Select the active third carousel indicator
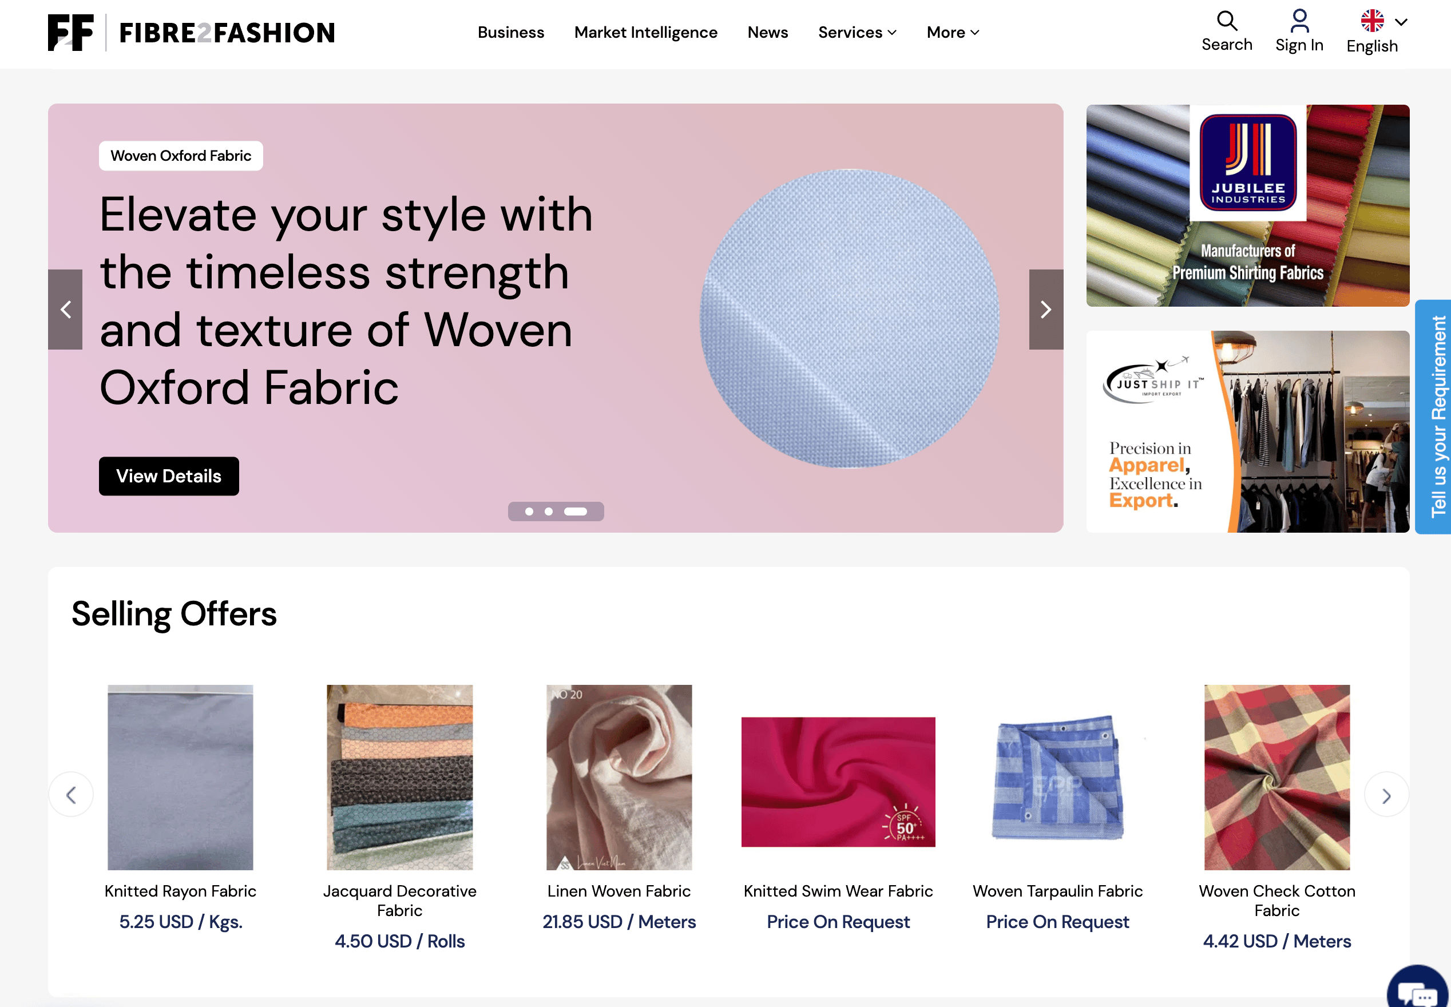Image resolution: width=1451 pixels, height=1007 pixels. [x=576, y=512]
